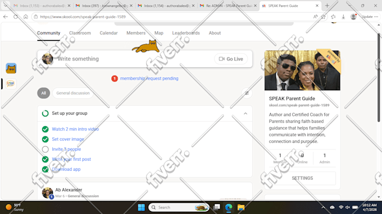Switch to Leaderboards tab
This screenshot has height=214, width=382.
[186, 33]
